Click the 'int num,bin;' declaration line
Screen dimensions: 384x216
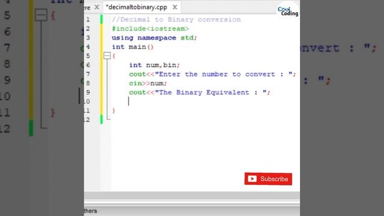[x=154, y=65]
